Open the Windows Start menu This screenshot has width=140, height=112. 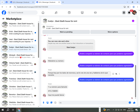click(x=3, y=110)
